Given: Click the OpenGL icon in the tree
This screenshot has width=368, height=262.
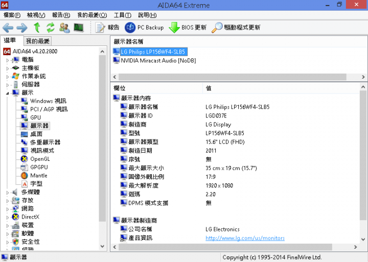Looking at the screenshot, I should [x=25, y=159].
